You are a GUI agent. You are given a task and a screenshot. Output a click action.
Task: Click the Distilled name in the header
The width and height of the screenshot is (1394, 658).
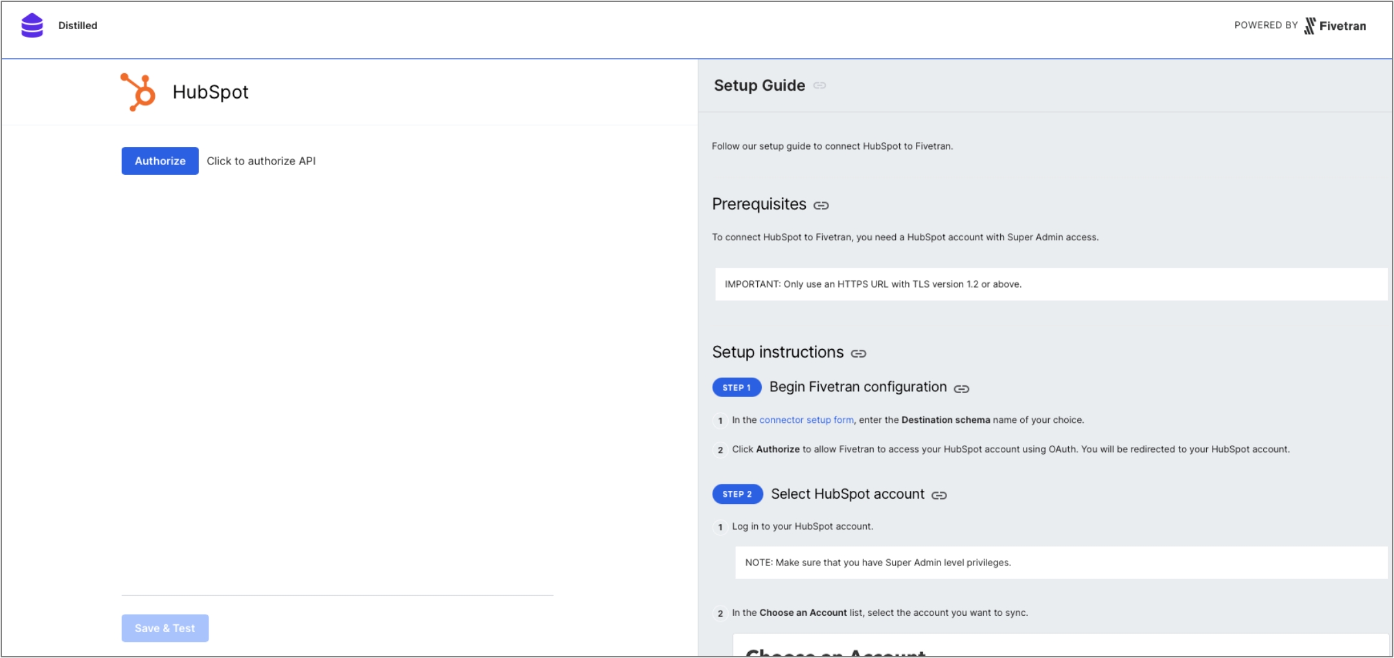click(78, 26)
